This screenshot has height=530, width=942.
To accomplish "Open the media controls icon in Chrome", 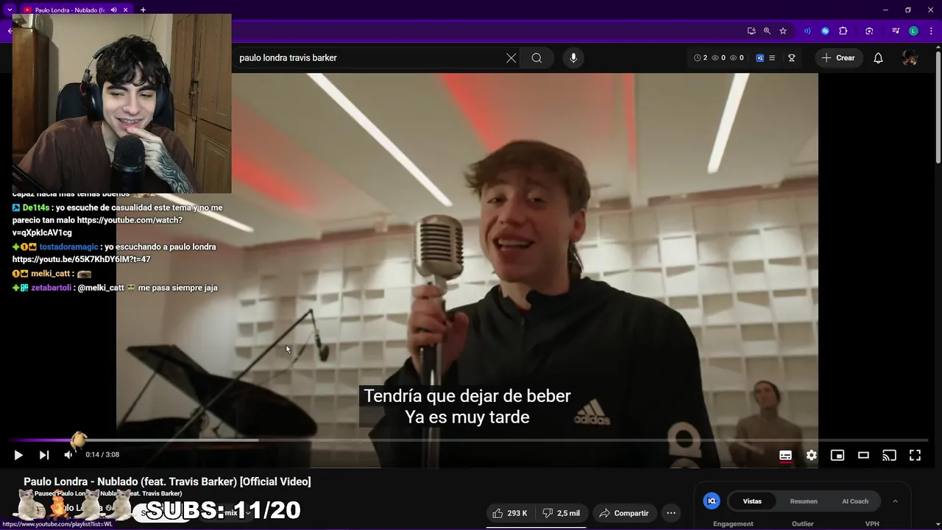I will point(896,31).
